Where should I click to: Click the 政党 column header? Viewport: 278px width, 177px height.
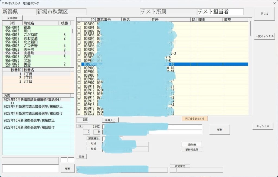(235, 20)
